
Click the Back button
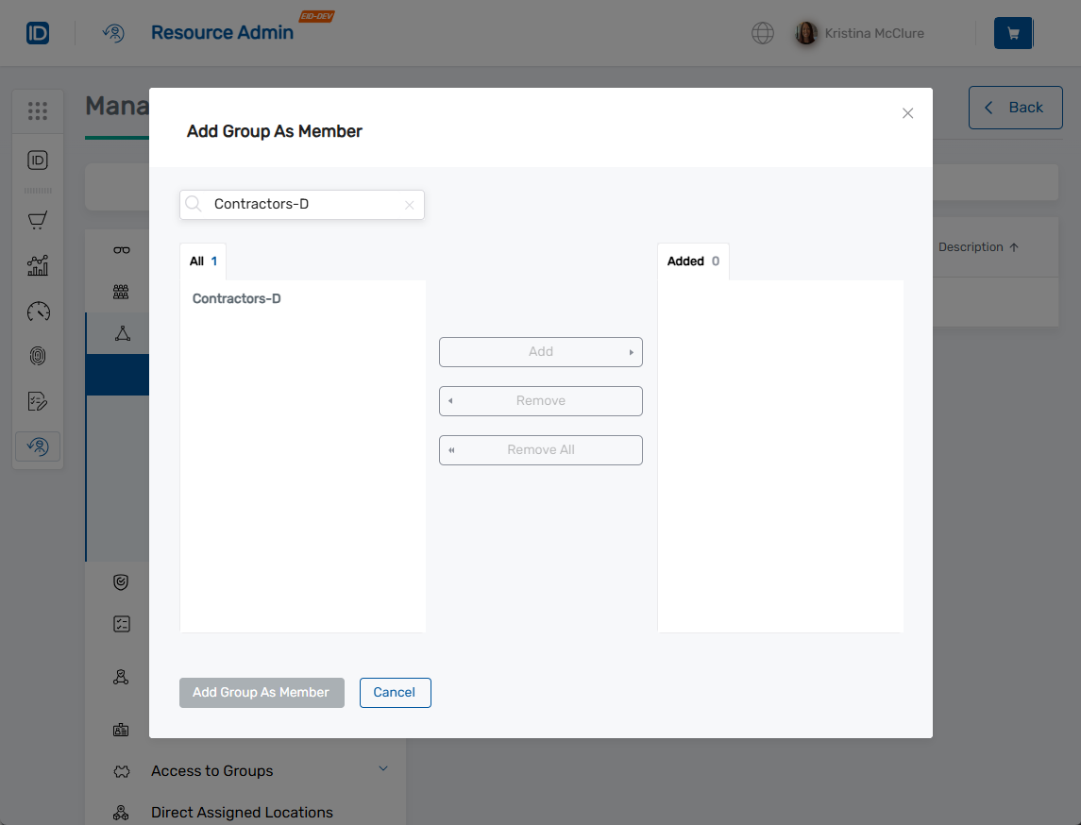[x=1016, y=108]
